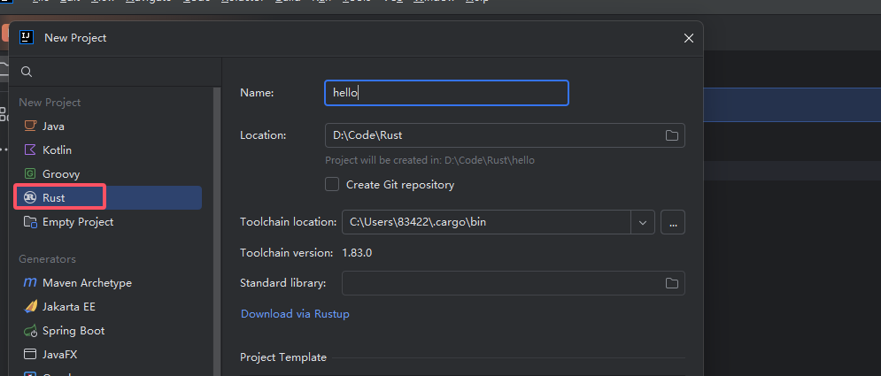
Task: Choose the Spring Boot generator
Action: tap(73, 331)
